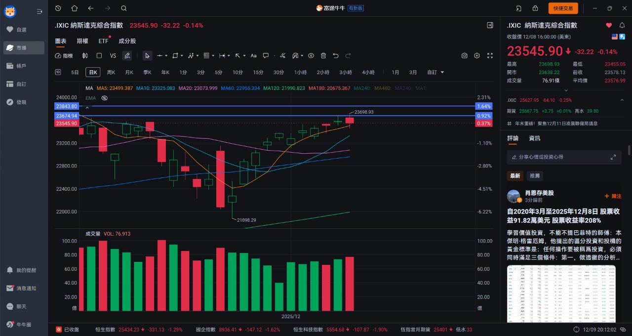Toggle drawing mode pen button
The image size is (632, 336).
pyautogui.click(x=127, y=56)
